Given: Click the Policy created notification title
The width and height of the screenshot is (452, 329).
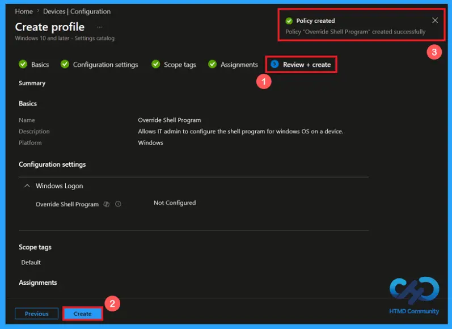Looking at the screenshot, I should point(315,21).
